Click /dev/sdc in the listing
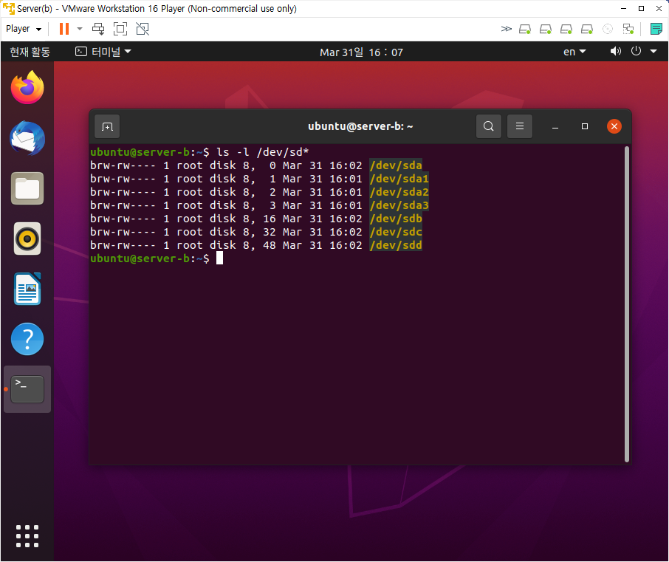The width and height of the screenshot is (669, 562). [x=396, y=232]
